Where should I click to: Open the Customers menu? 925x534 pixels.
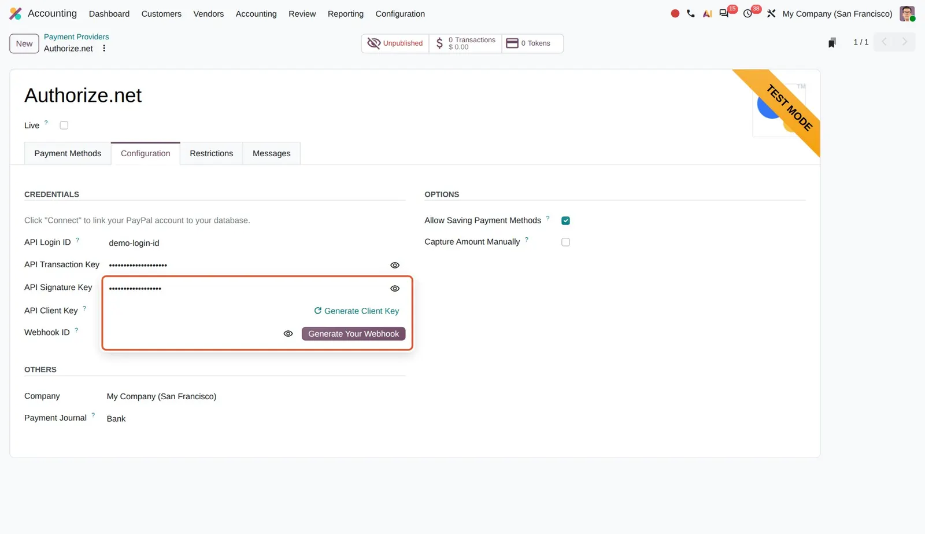coord(161,14)
